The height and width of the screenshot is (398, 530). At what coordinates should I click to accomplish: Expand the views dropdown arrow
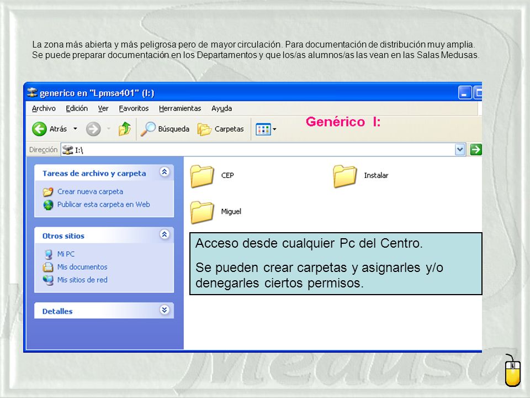(274, 129)
